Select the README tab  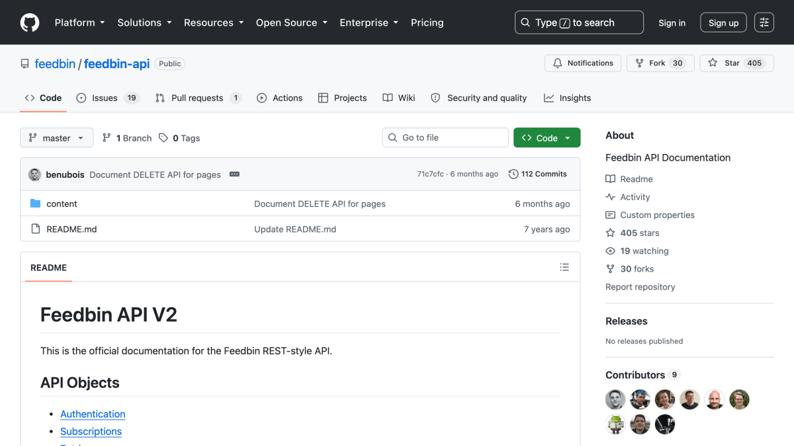click(48, 268)
